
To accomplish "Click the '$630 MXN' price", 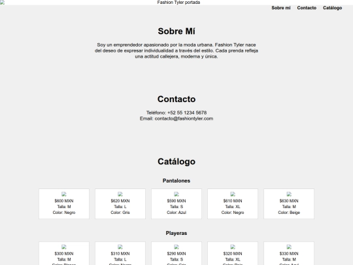I will tap(289, 201).
